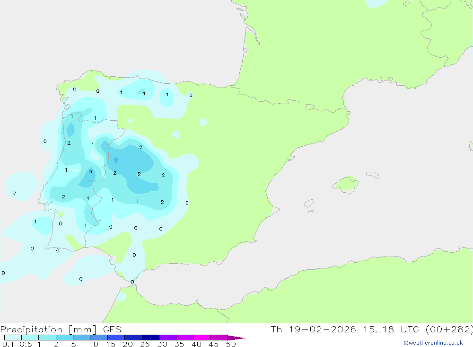Click the "Precipitation [mm]" title text

tap(48, 329)
